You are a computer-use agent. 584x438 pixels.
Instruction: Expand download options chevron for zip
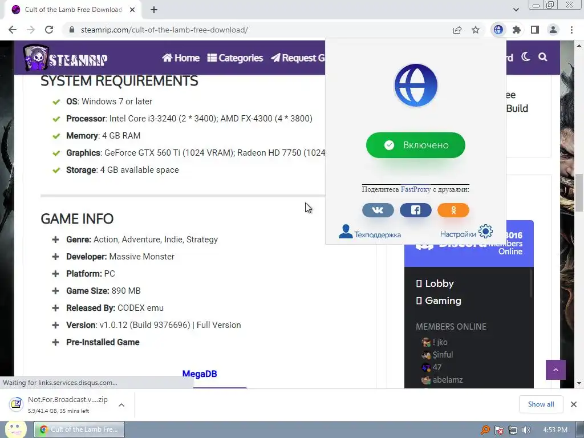(x=121, y=405)
